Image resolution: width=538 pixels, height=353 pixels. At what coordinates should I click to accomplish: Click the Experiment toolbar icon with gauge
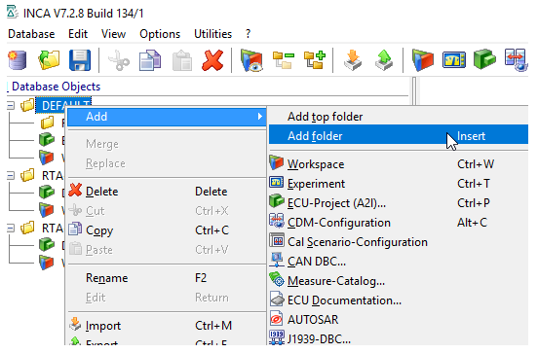(453, 60)
